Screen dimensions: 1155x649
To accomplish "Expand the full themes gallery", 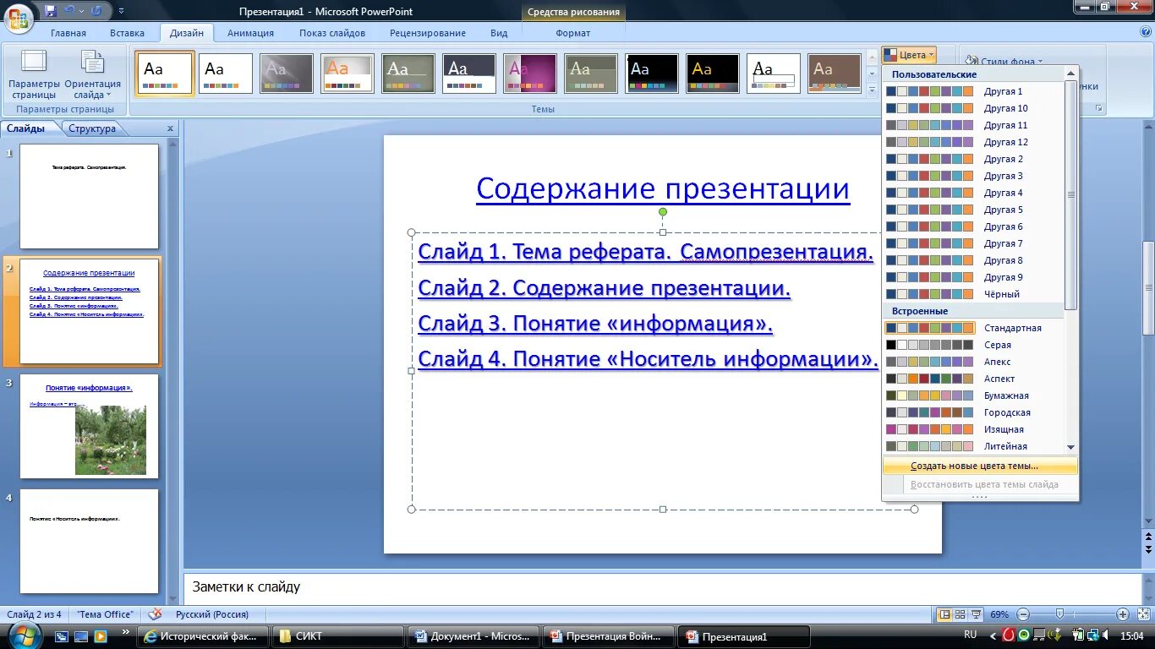I will coord(872,89).
